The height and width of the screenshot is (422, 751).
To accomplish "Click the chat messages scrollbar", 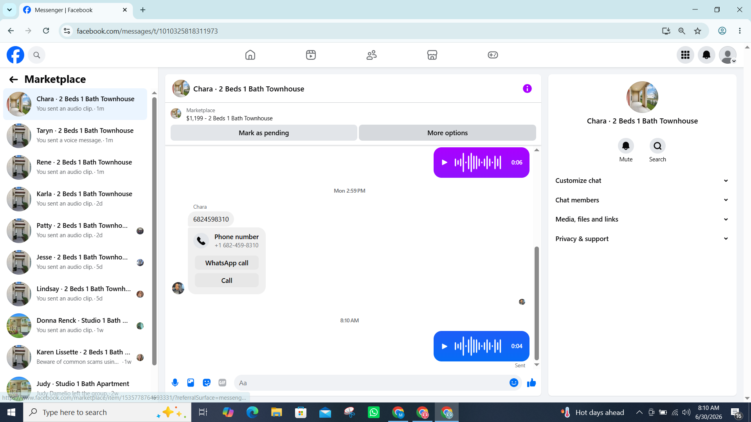I will (537, 303).
